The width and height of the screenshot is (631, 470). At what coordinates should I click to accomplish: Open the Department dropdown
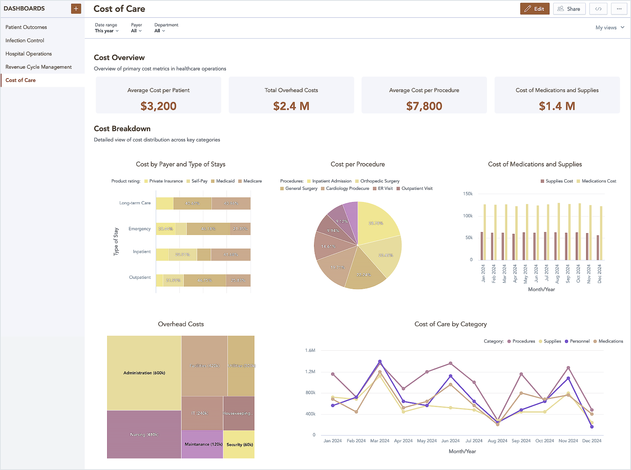point(159,31)
